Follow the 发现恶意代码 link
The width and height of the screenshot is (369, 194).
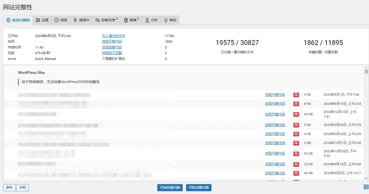click(x=111, y=47)
